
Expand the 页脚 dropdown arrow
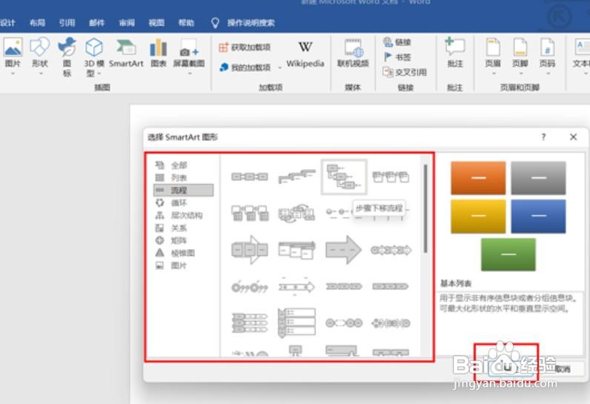point(521,73)
